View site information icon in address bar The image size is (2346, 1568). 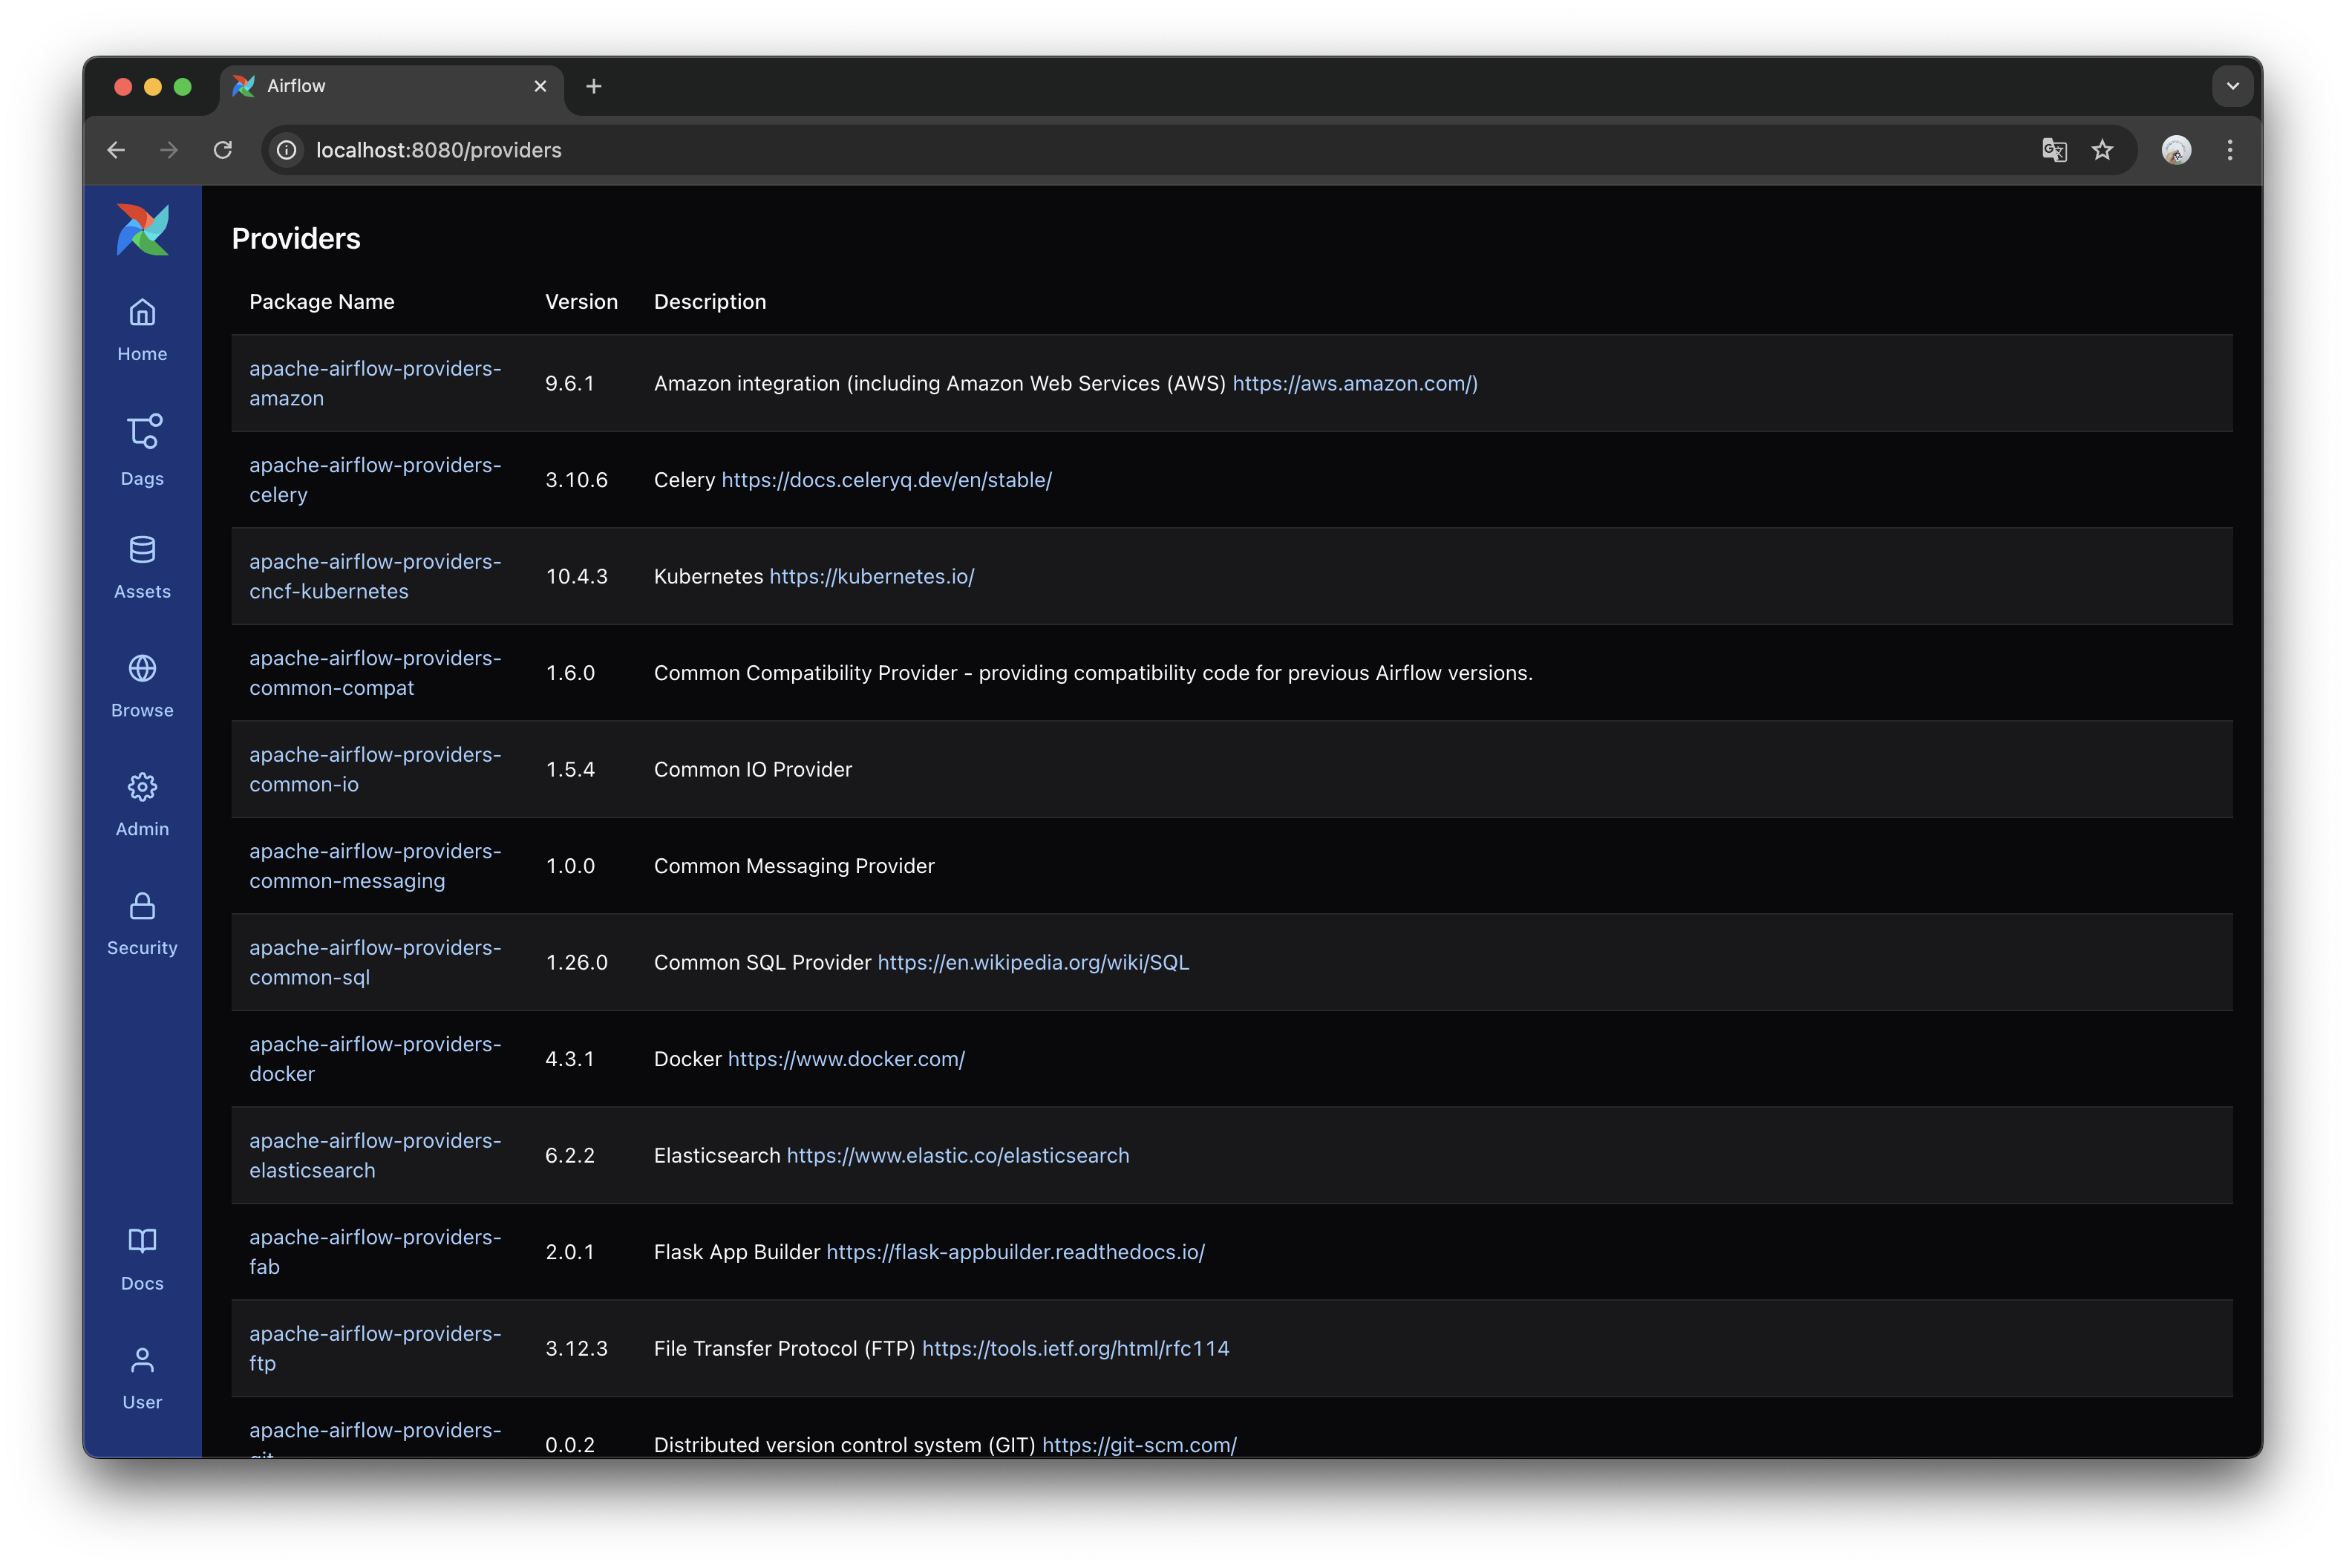point(287,150)
